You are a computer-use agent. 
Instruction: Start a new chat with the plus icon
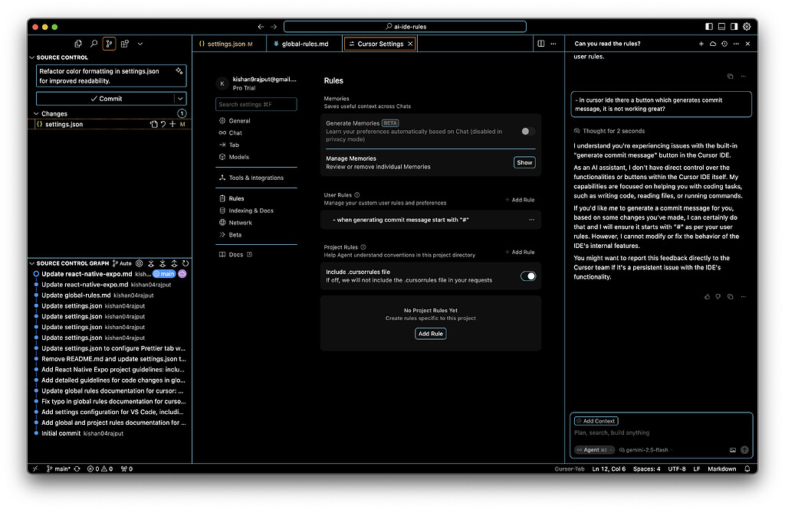tap(701, 44)
